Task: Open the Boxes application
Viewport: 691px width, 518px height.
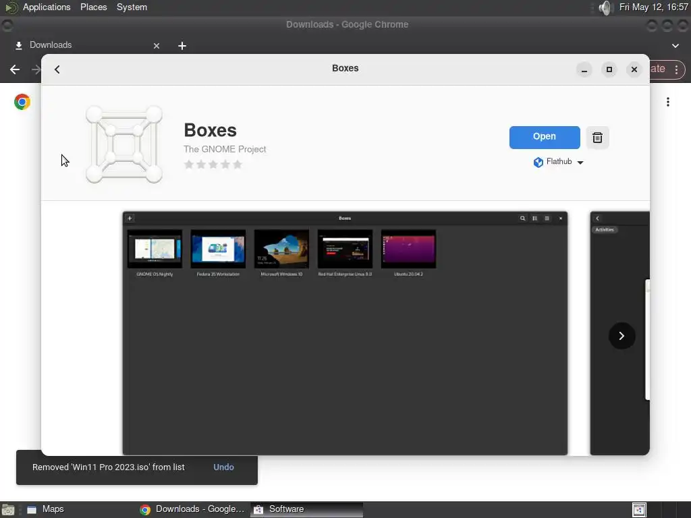Action: point(545,137)
